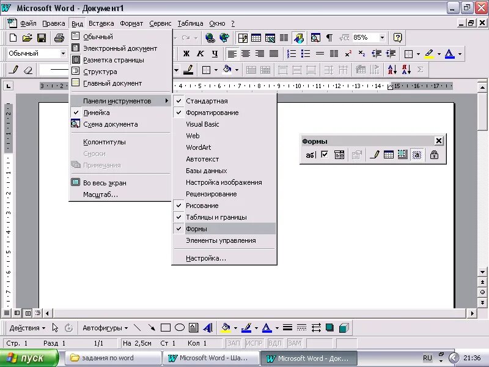489x367 pixels.
Task: Open the zoom 85% dropdown
Action: pyautogui.click(x=382, y=38)
